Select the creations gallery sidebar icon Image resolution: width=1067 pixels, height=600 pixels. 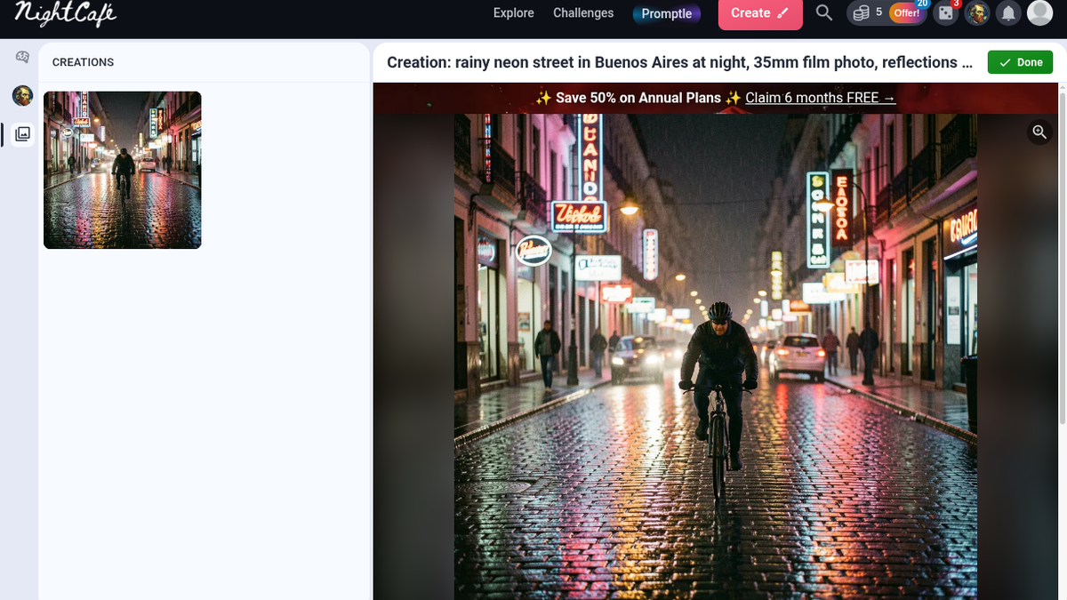[x=22, y=134]
